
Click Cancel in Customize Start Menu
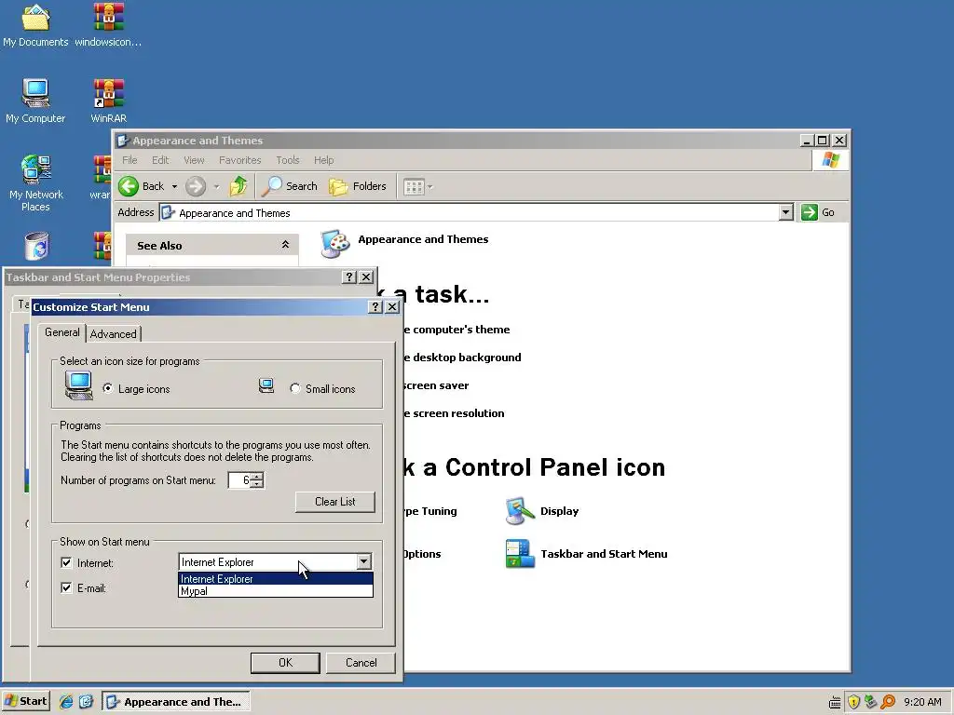tap(361, 663)
